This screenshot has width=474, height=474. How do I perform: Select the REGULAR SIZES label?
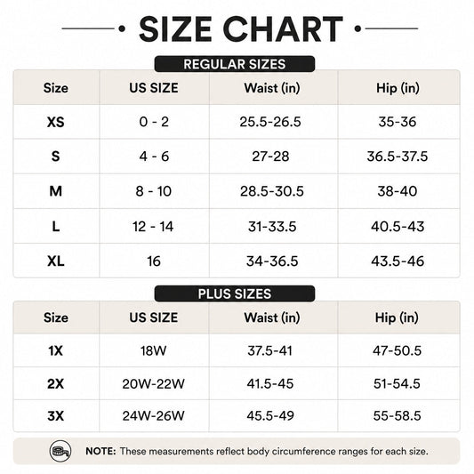click(x=235, y=64)
